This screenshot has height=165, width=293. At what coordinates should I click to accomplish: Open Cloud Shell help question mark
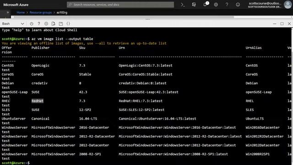click(x=38, y=23)
